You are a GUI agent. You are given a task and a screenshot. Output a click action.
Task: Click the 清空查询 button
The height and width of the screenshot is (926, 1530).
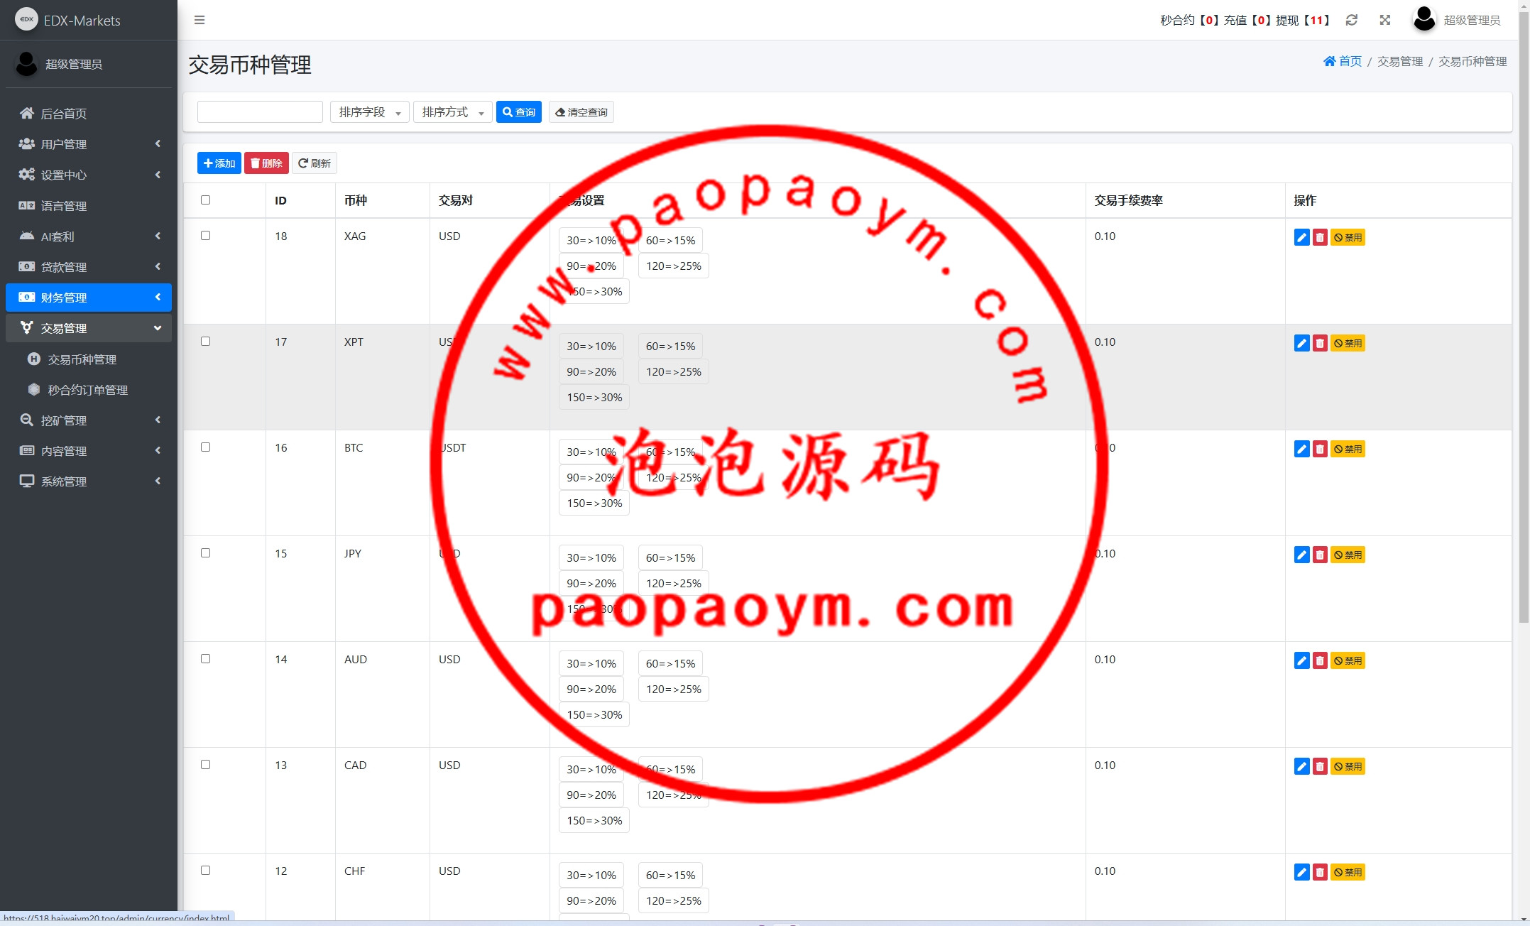click(x=581, y=111)
